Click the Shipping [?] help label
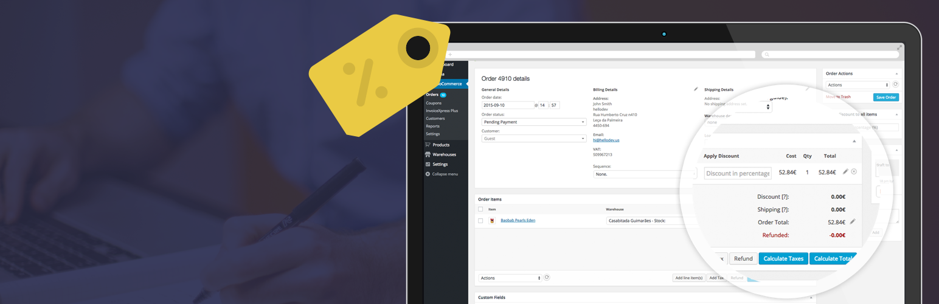939x304 pixels. [772, 210]
